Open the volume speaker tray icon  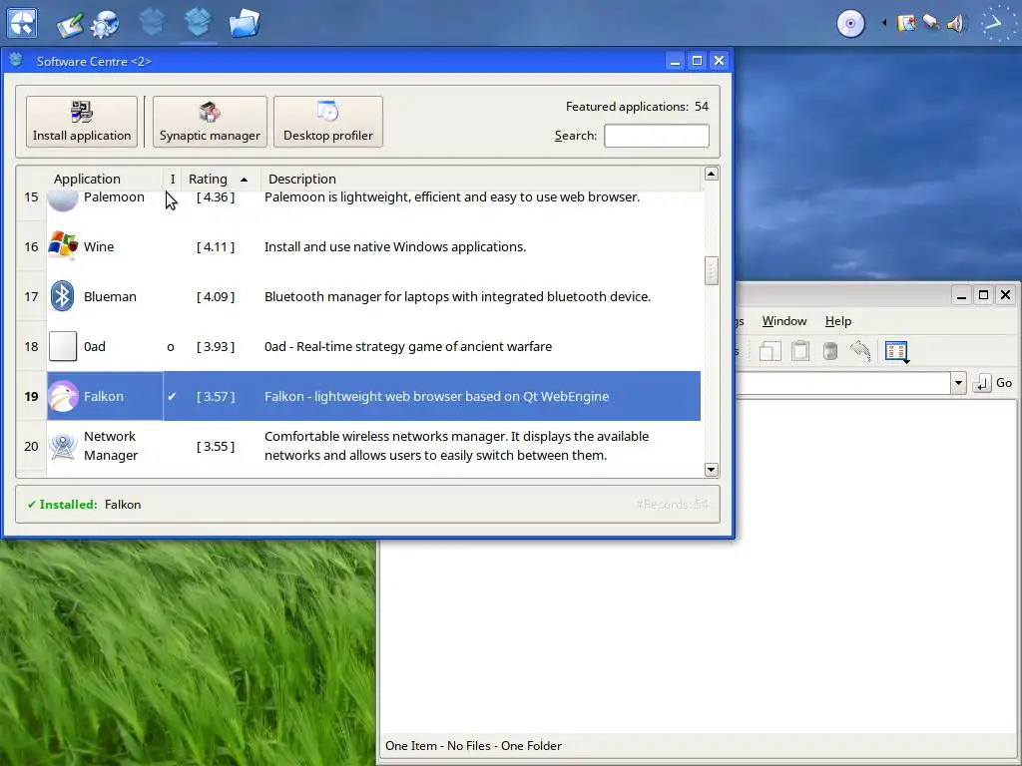point(955,24)
